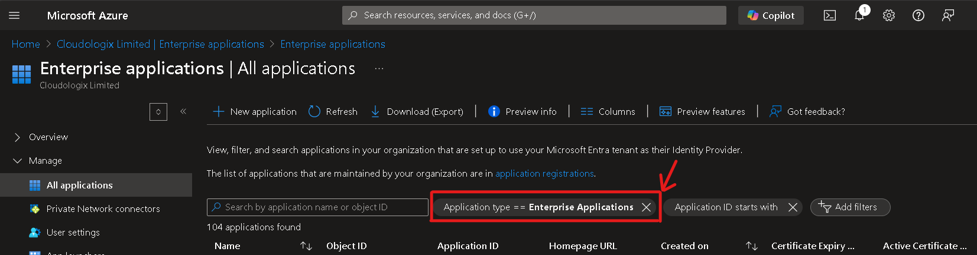The image size is (977, 255).
Task: Click the Active Certificate column header
Action: coord(925,246)
